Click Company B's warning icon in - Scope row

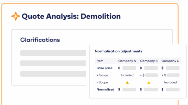coord(149,82)
